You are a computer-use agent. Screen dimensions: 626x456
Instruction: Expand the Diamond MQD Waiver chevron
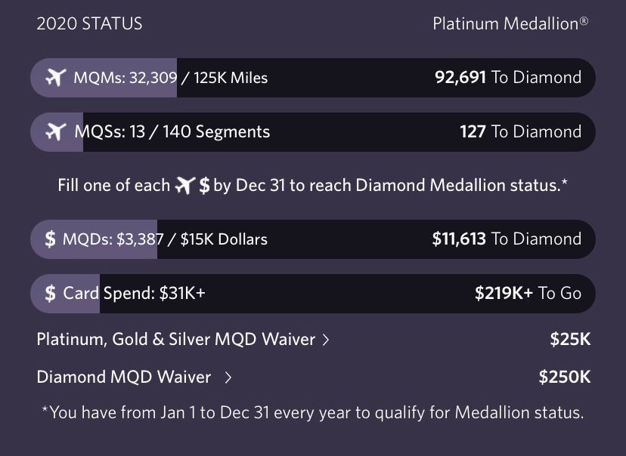[x=228, y=377]
